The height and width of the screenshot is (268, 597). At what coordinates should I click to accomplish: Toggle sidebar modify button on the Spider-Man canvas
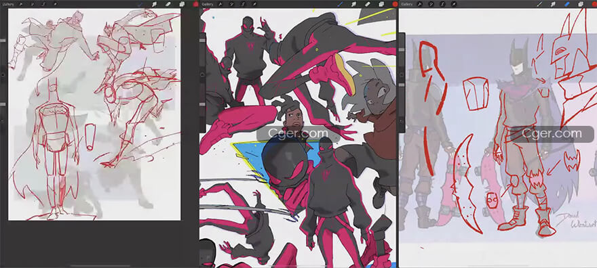[x=203, y=75]
